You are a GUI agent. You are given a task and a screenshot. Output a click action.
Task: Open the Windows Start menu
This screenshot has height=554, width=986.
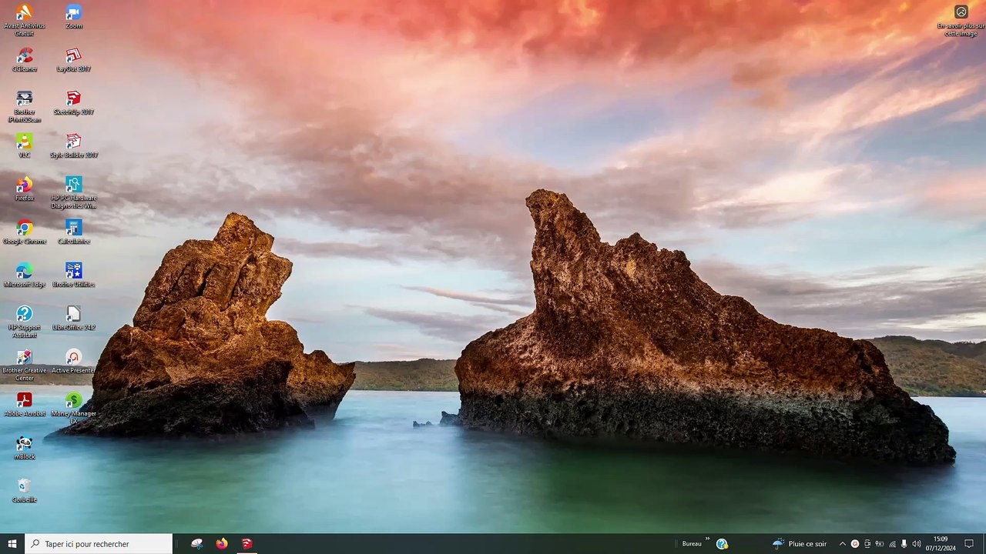coord(12,544)
